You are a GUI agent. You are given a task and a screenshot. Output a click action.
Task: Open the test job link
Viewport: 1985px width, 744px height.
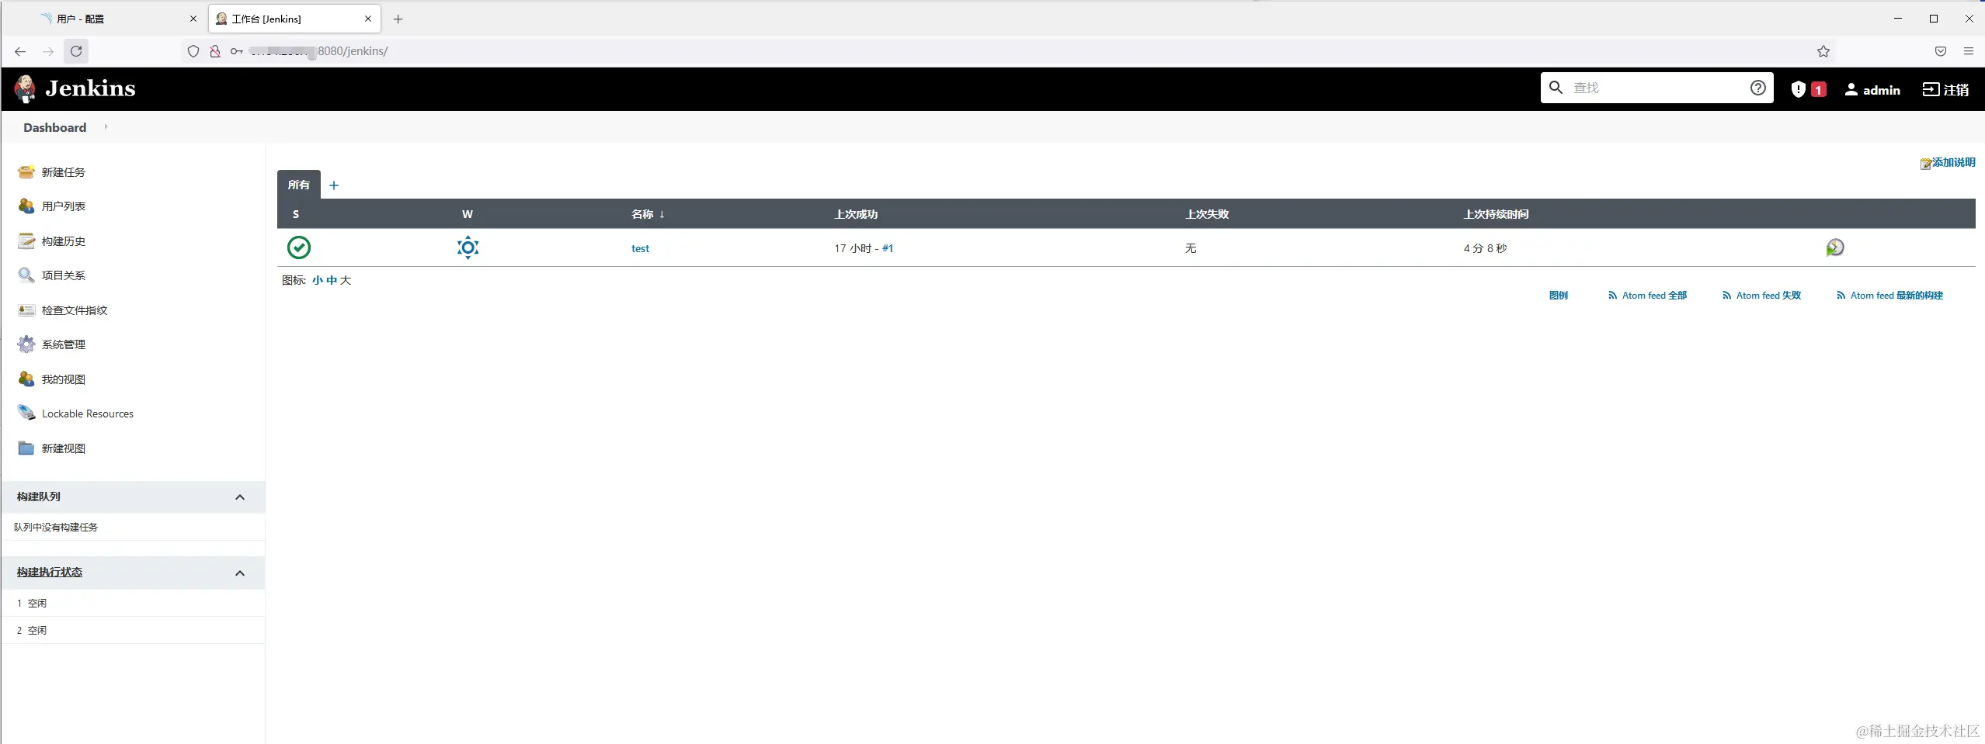tap(640, 248)
